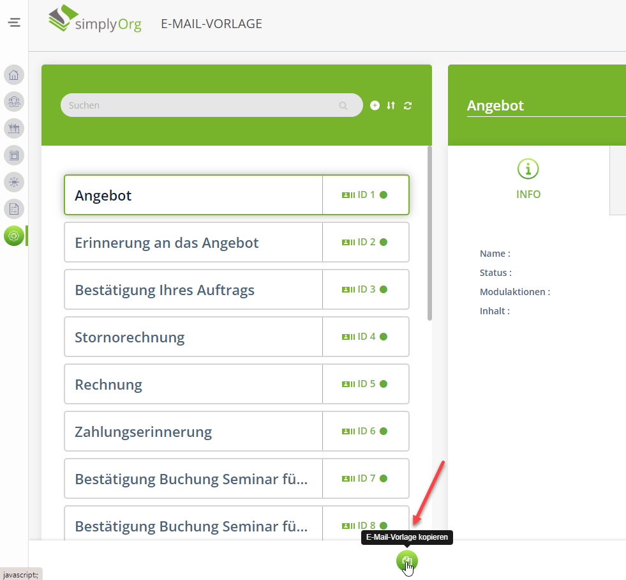The width and height of the screenshot is (626, 580).
Task: Open the Stornorechnung template
Action: (x=193, y=337)
